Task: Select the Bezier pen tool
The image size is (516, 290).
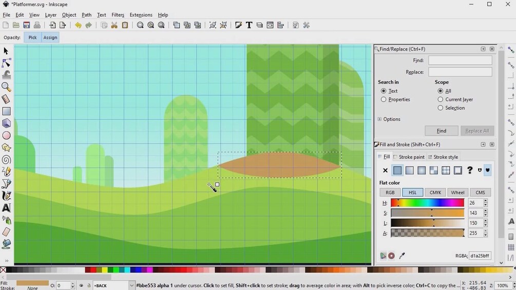Action: point(6,184)
